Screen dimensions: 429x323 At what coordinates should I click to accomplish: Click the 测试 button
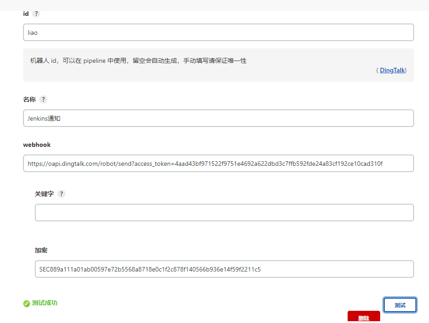[400, 305]
